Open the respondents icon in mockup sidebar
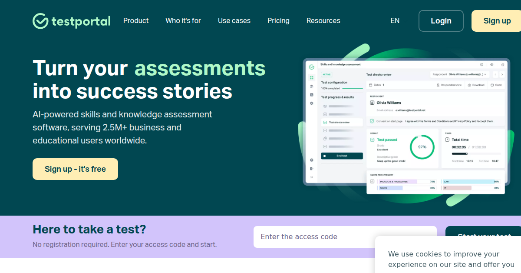Image resolution: width=521 pixels, height=273 pixels. 311,87
